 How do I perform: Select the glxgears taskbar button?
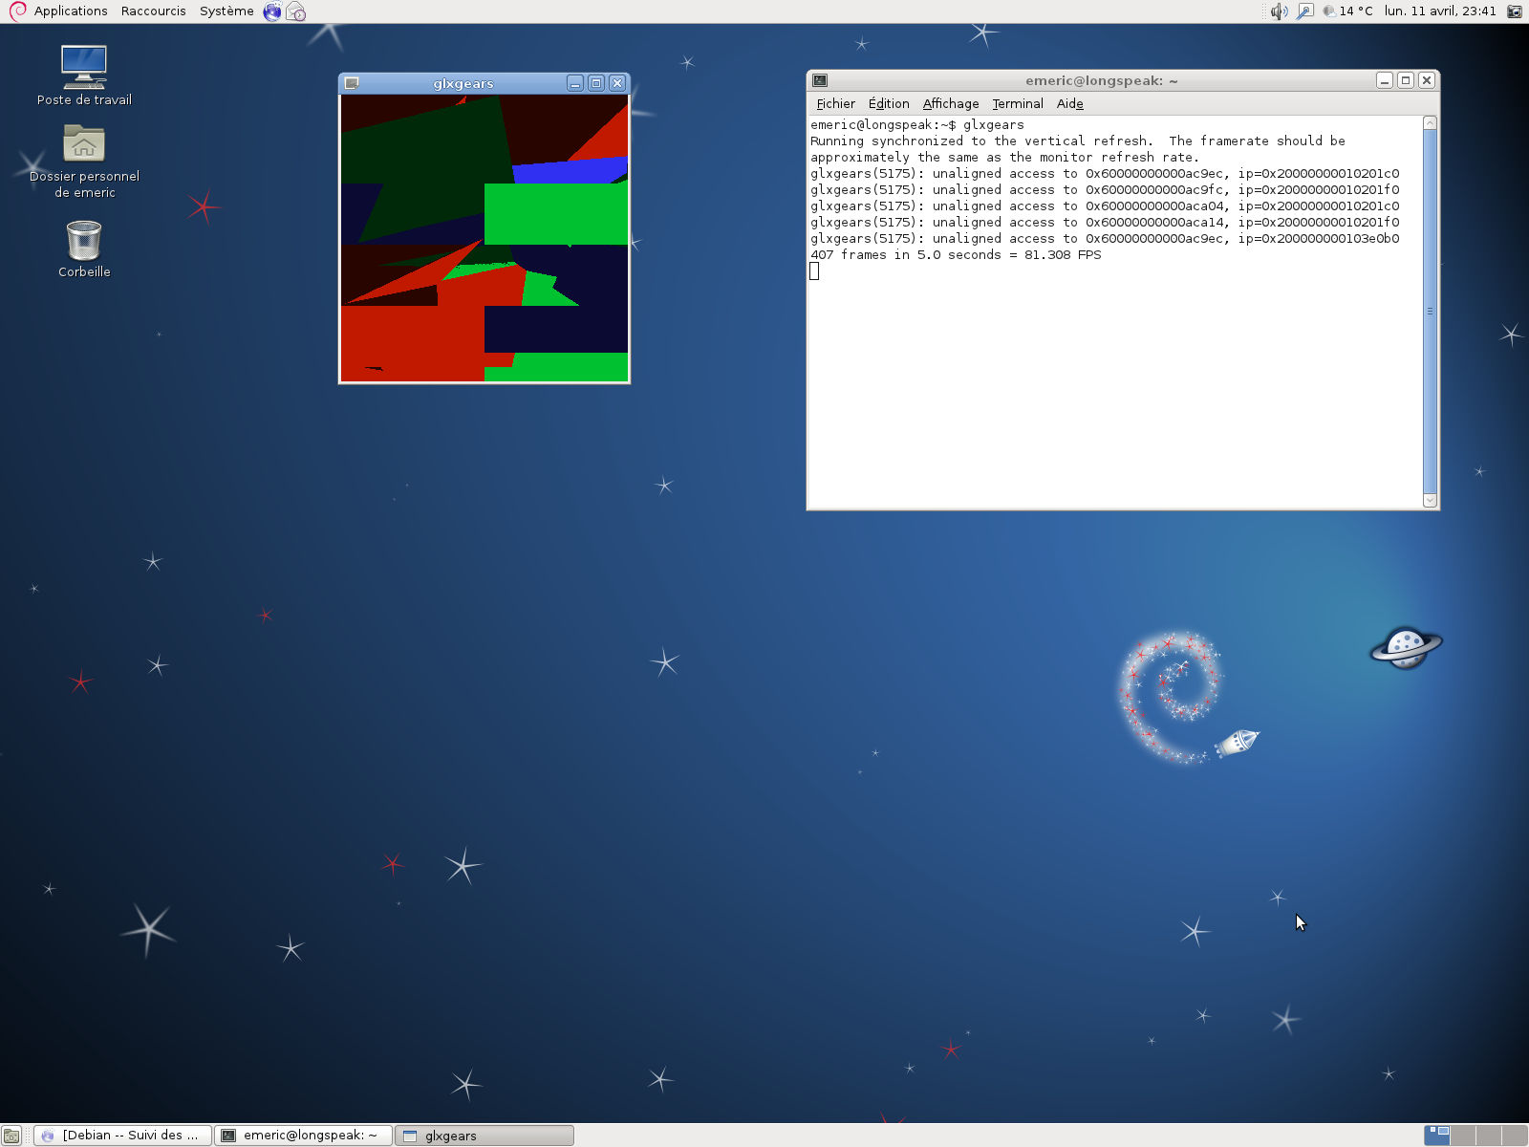coord(485,1136)
